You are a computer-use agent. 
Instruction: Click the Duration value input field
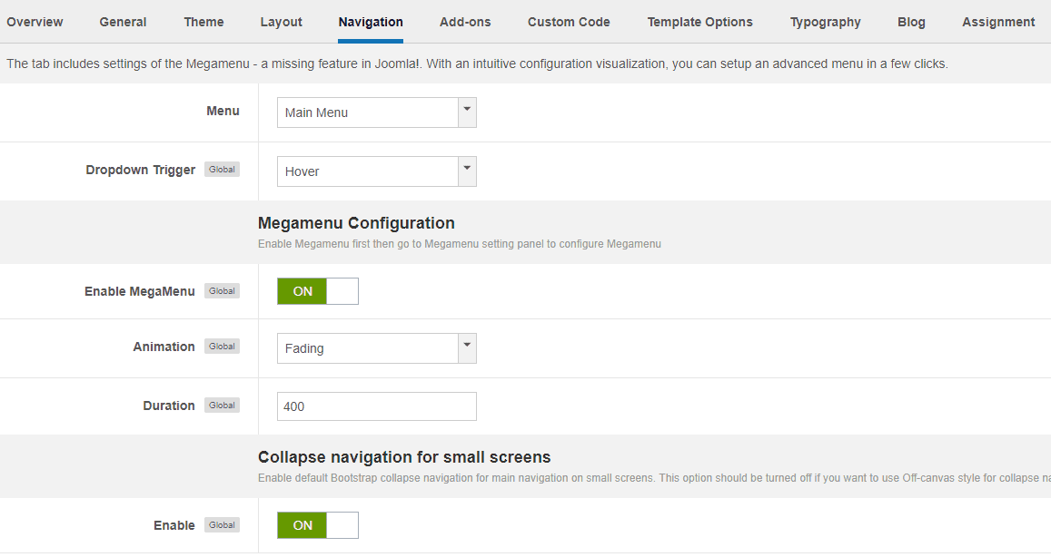[x=376, y=406]
